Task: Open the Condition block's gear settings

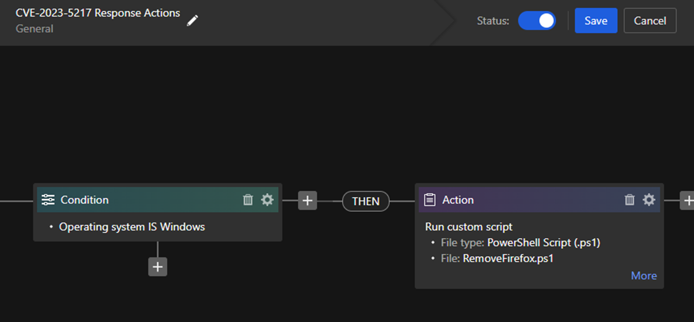Action: tap(267, 200)
